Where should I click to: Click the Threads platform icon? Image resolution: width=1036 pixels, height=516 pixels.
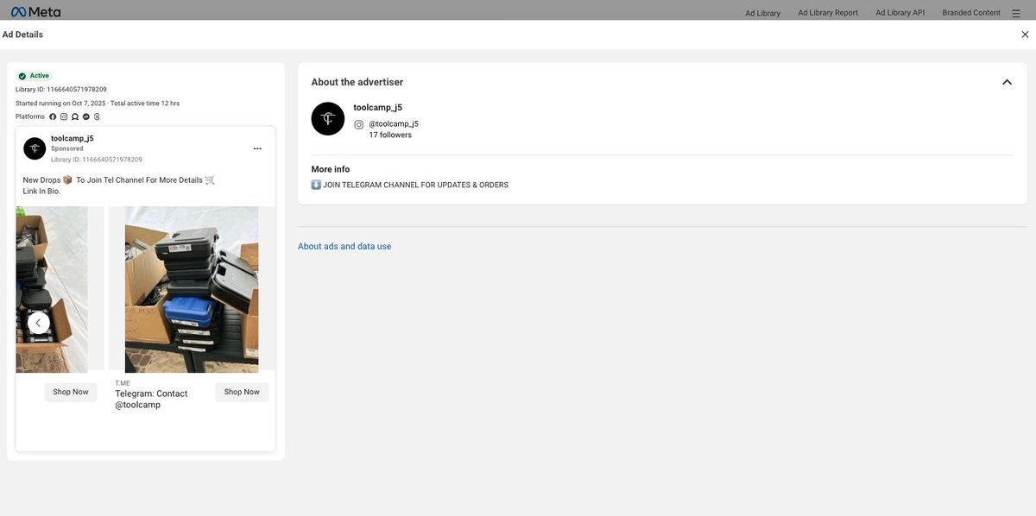[98, 116]
